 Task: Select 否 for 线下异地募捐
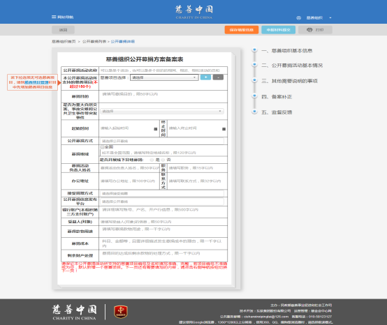(163, 160)
